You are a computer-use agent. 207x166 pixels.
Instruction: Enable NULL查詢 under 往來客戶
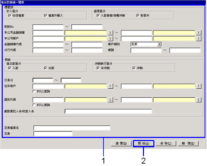[x=34, y=91]
